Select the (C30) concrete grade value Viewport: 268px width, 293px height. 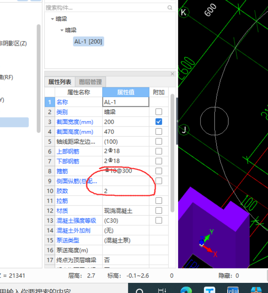click(x=126, y=221)
